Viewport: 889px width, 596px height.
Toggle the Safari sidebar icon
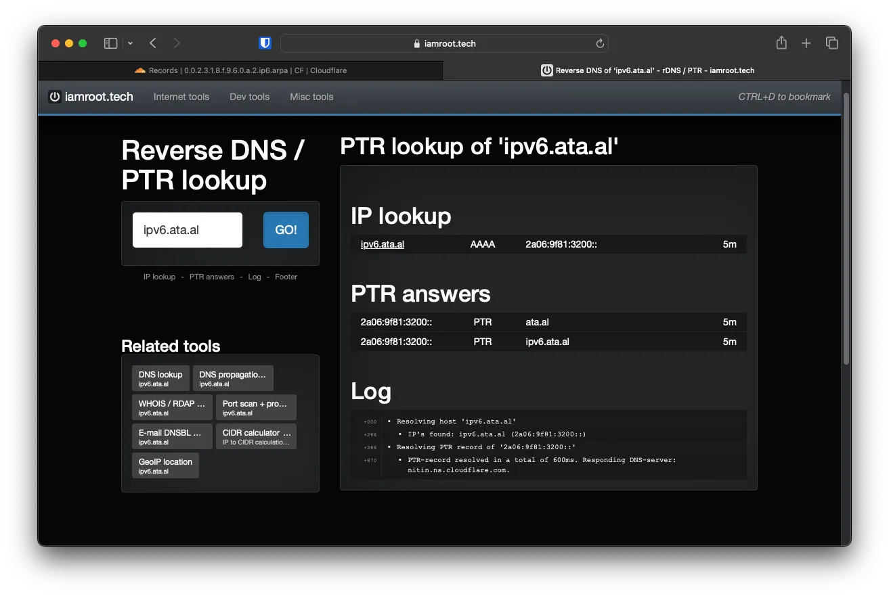pyautogui.click(x=110, y=43)
